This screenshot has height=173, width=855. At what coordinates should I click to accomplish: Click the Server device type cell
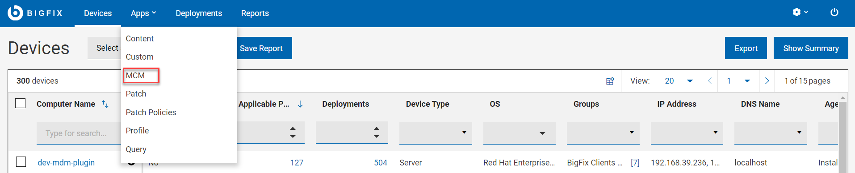411,163
